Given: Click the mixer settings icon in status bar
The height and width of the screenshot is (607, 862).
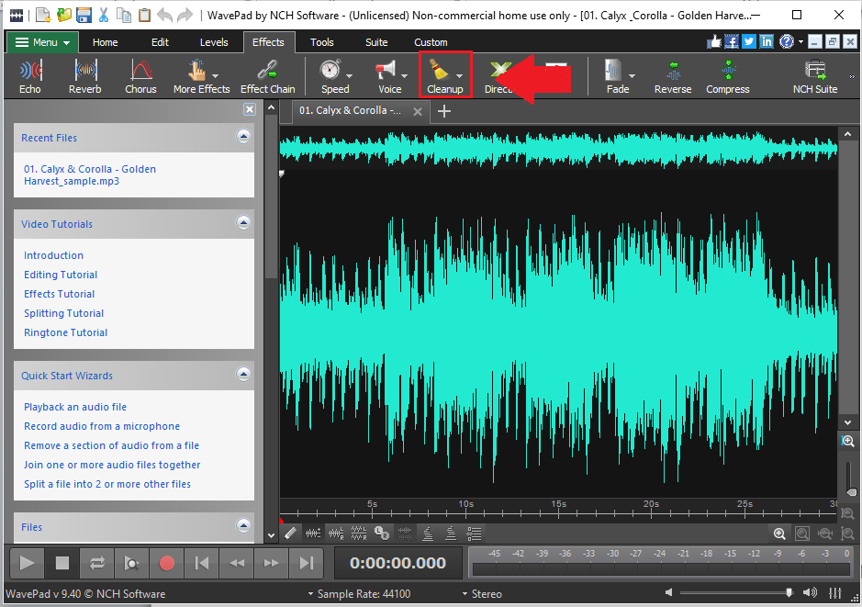Looking at the screenshot, I should (835, 592).
